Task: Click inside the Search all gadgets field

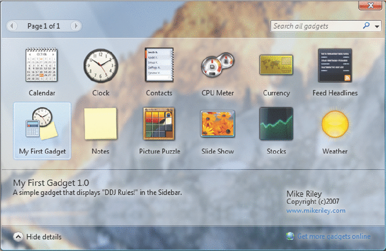Action: coord(315,26)
